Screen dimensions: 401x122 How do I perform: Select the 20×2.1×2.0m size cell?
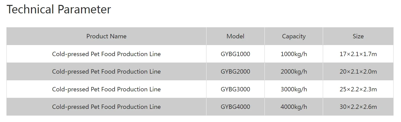pos(358,72)
